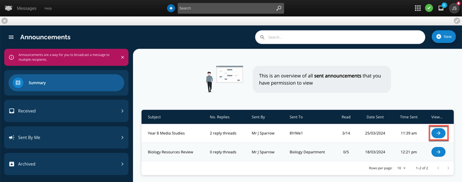The image size is (462, 182).
Task: Click the Archived box icon
Action: coord(12,164)
